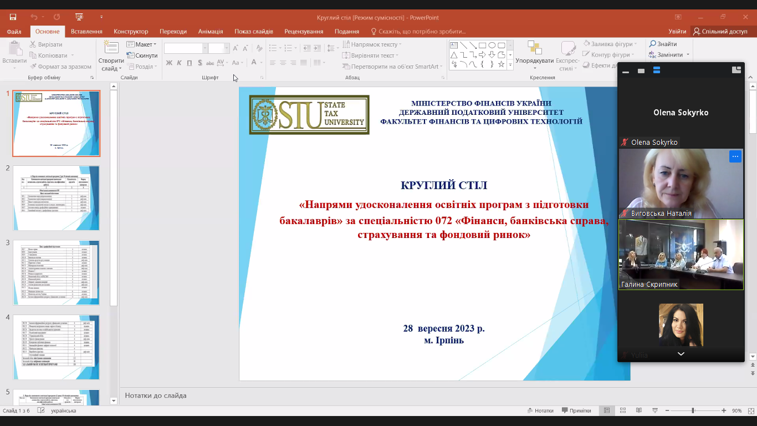Click the Copy (Копіювати) command
The image size is (757, 426).
[48, 55]
